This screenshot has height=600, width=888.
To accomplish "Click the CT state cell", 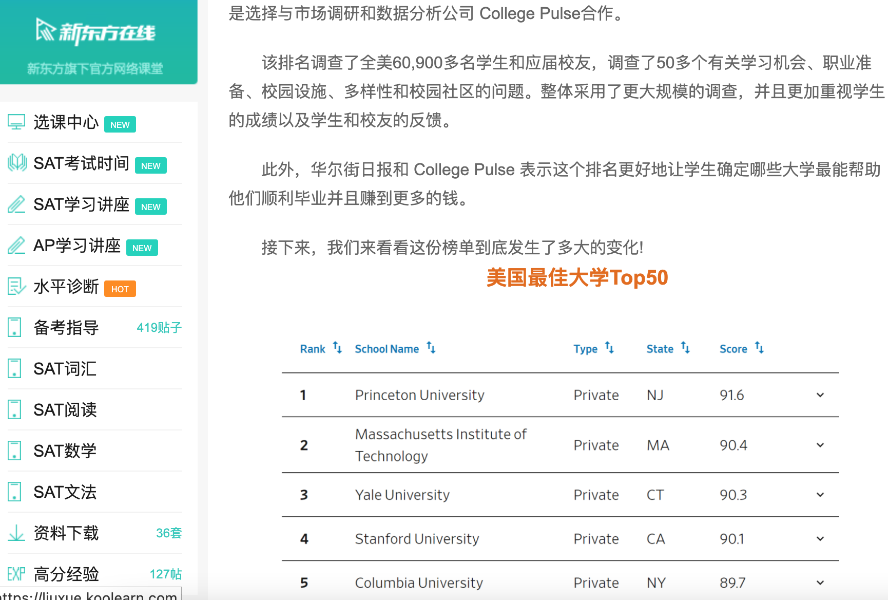I will (655, 495).
